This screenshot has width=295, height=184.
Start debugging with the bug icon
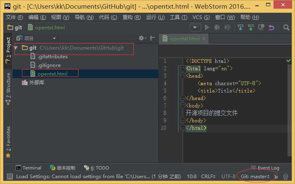pos(217,27)
